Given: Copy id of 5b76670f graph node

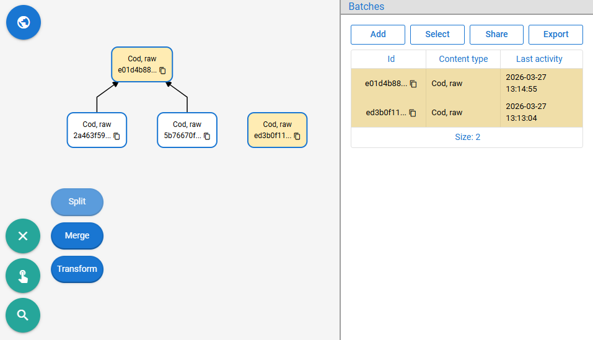Looking at the screenshot, I should click(x=207, y=136).
